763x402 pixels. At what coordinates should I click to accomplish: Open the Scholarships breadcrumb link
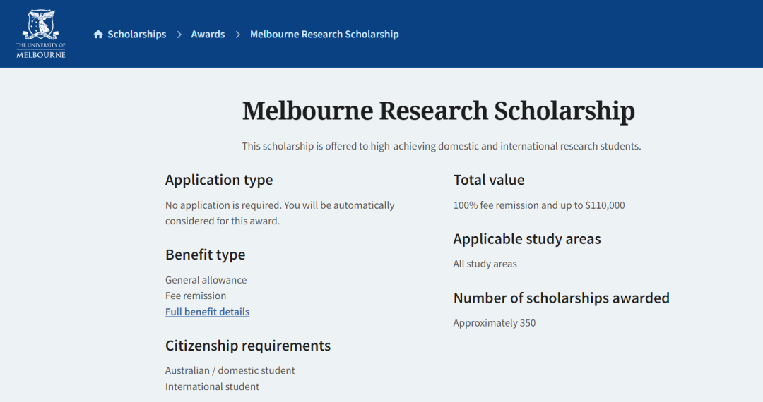point(136,35)
